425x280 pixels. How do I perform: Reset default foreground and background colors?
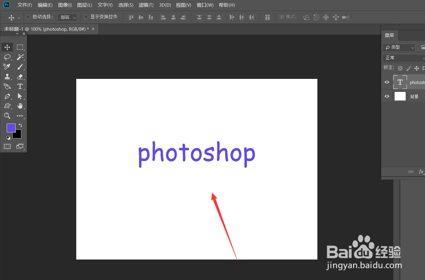[x=8, y=138]
